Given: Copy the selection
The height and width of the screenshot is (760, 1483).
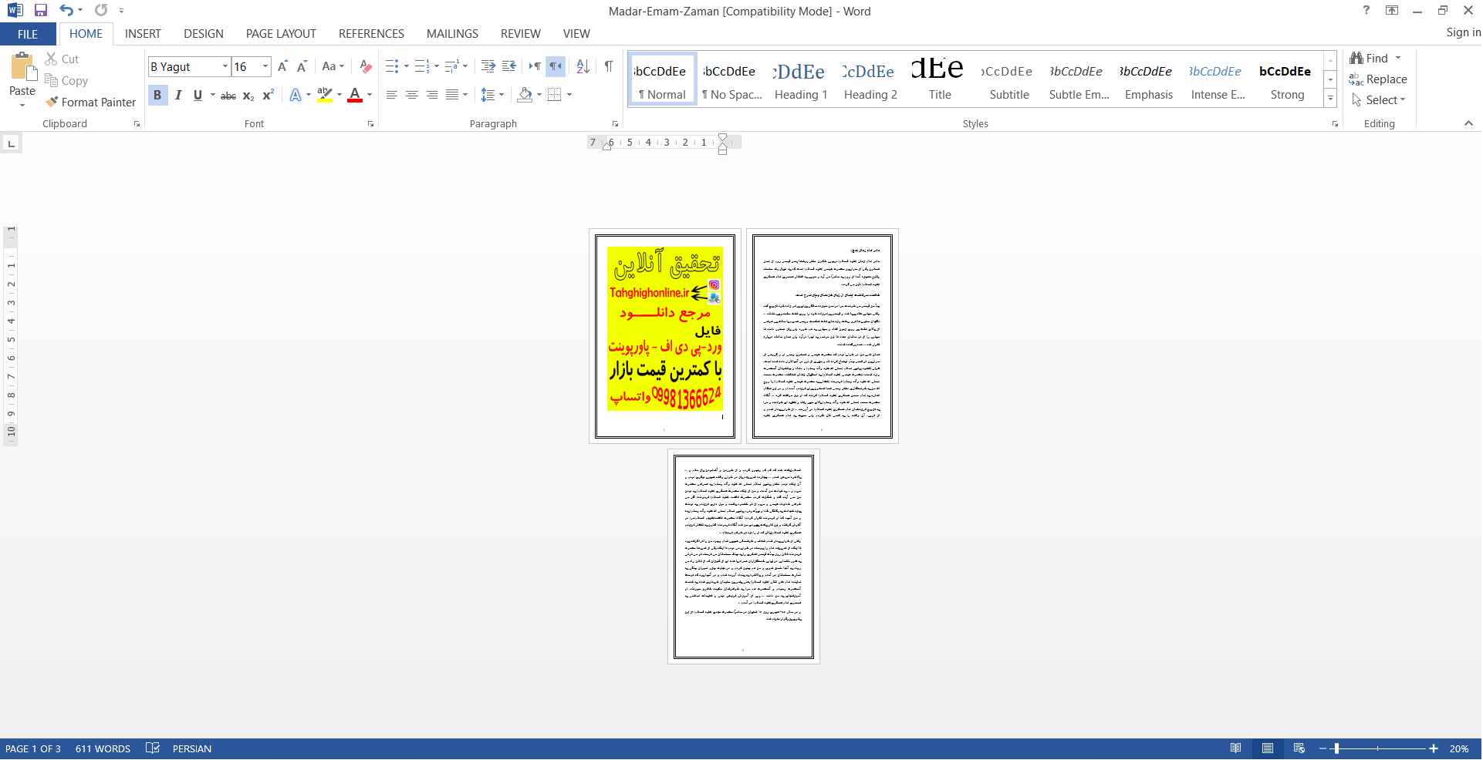Looking at the screenshot, I should click(66, 81).
